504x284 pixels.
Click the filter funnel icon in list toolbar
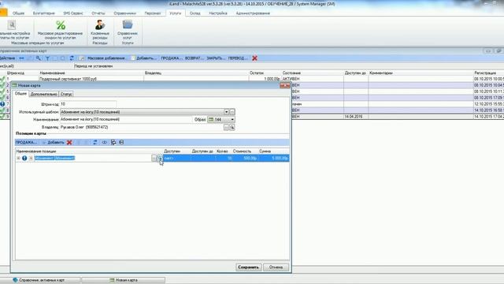point(47,58)
